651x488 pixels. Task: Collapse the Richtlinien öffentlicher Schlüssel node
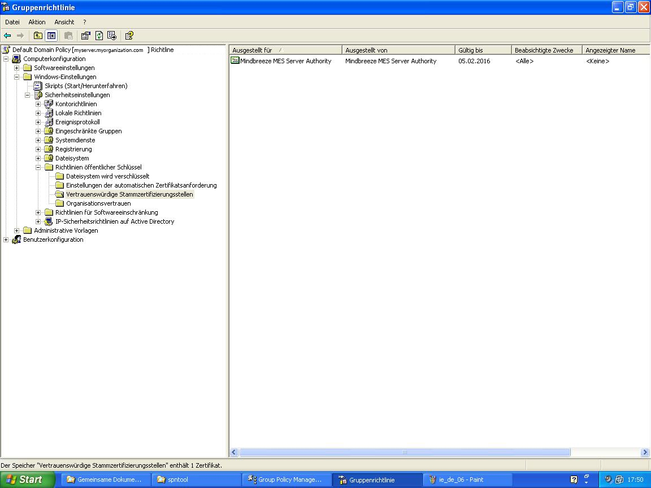(x=38, y=167)
